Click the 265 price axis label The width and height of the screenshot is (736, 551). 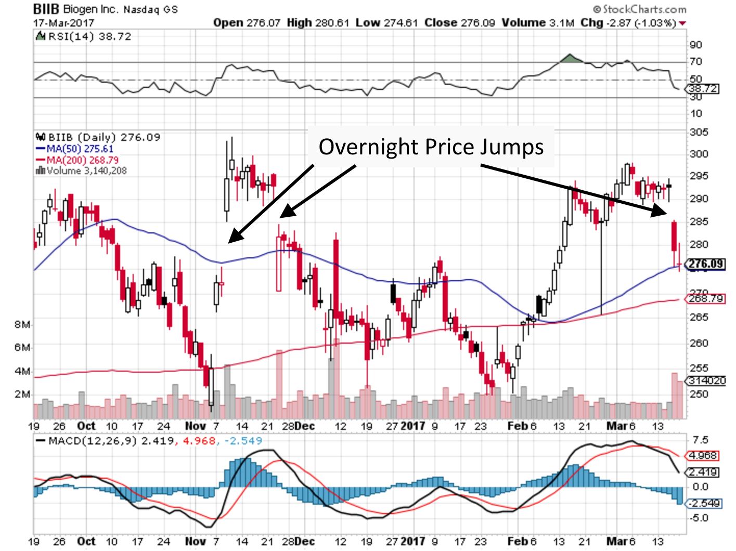699,317
